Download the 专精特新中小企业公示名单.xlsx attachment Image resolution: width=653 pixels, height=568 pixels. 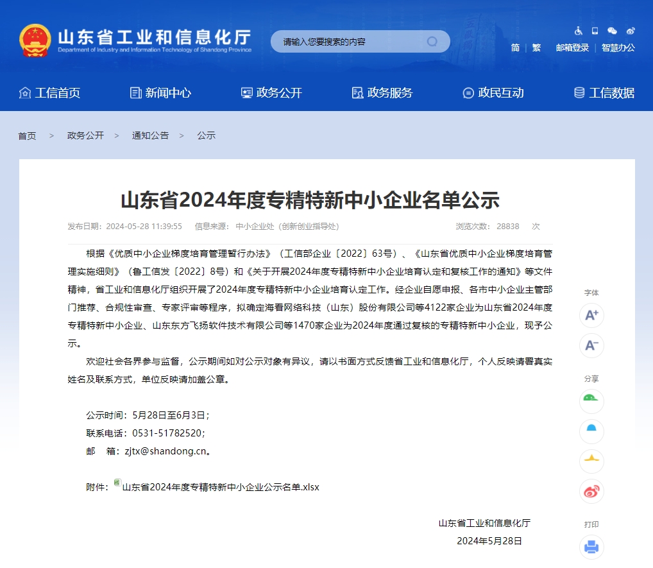coord(221,487)
